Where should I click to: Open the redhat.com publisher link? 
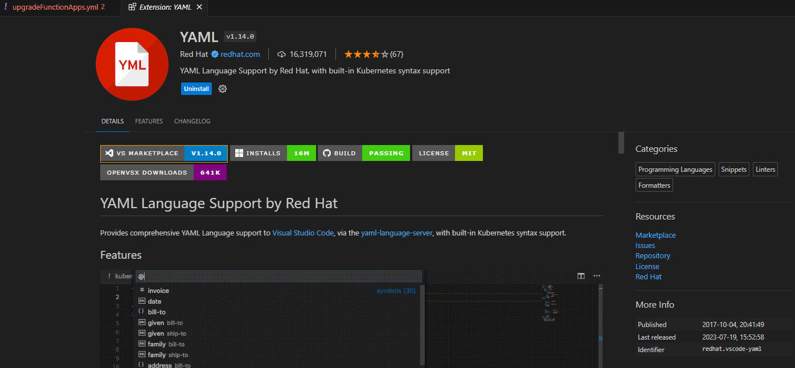pyautogui.click(x=240, y=55)
